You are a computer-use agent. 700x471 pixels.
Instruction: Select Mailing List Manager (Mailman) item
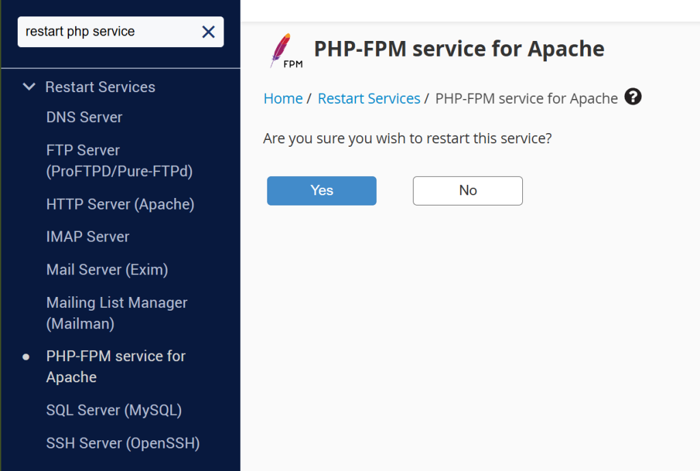[x=116, y=313]
